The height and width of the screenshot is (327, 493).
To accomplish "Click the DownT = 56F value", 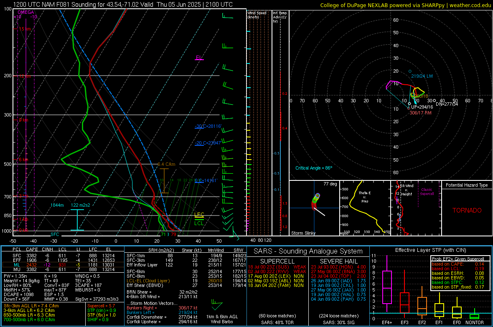I will tap(17, 299).
